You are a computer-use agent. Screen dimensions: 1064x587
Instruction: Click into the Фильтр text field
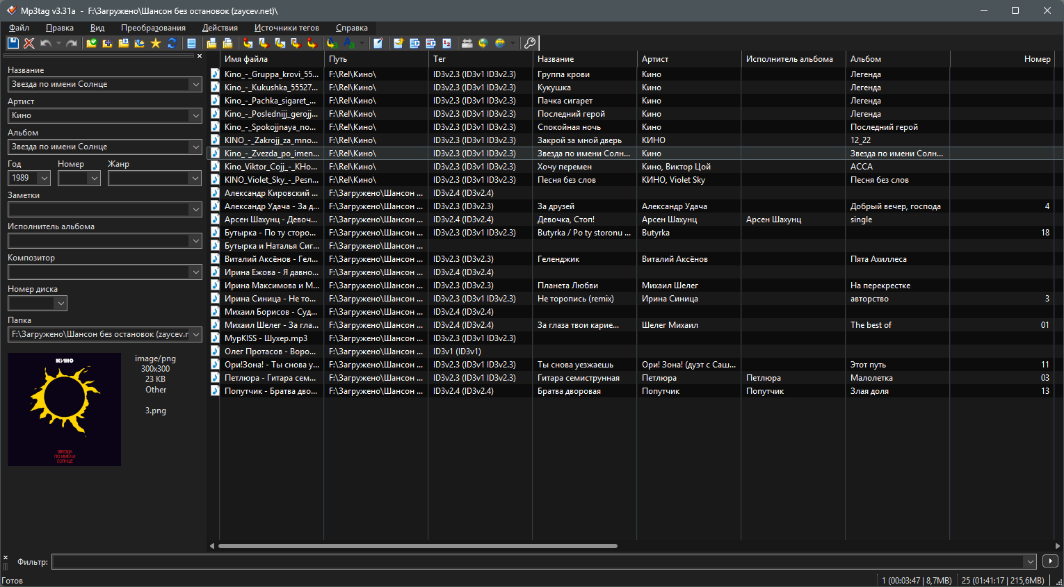click(538, 561)
